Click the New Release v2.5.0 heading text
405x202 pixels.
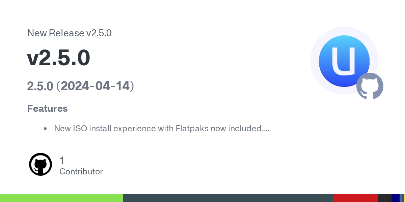pos(69,33)
